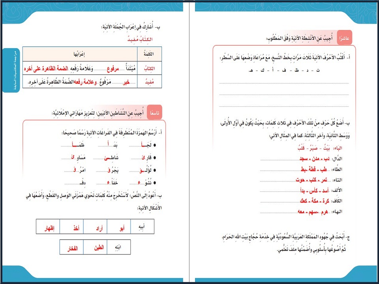
Task: Click the word "ظمأ" in the hamza exercise
Action: click(78, 145)
